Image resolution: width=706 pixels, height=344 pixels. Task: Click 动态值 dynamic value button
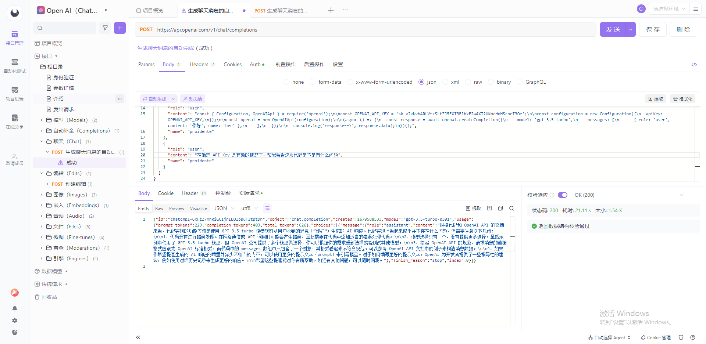click(x=193, y=99)
